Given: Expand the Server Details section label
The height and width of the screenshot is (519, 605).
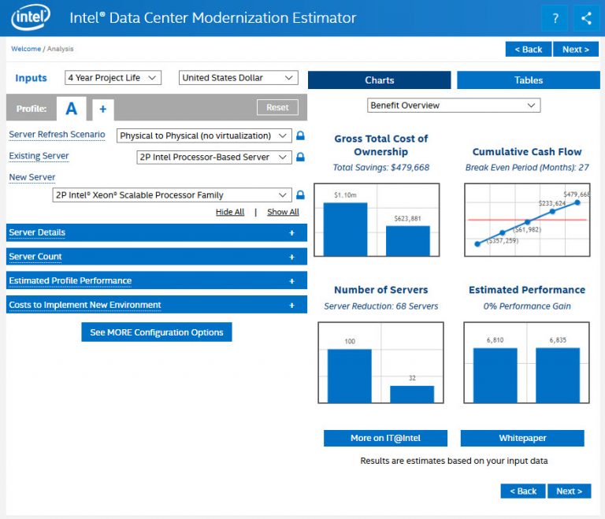Looking at the screenshot, I should click(x=37, y=232).
